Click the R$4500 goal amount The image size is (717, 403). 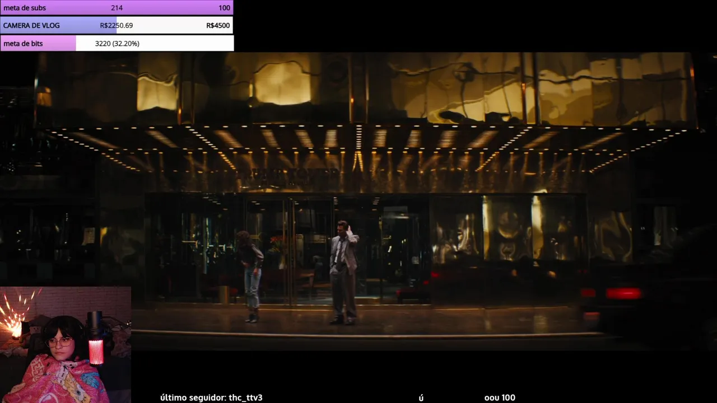(x=218, y=25)
